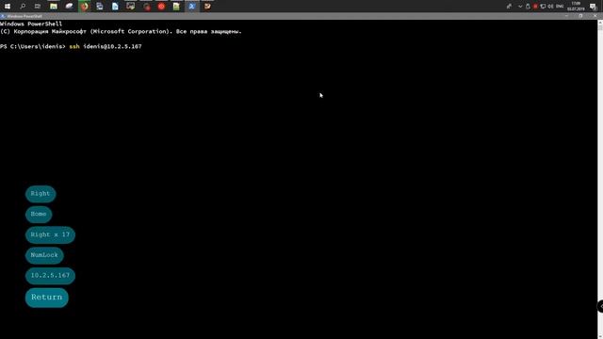This screenshot has height=339, width=603.
Task: Open network status tray icon
Action: [543, 7]
